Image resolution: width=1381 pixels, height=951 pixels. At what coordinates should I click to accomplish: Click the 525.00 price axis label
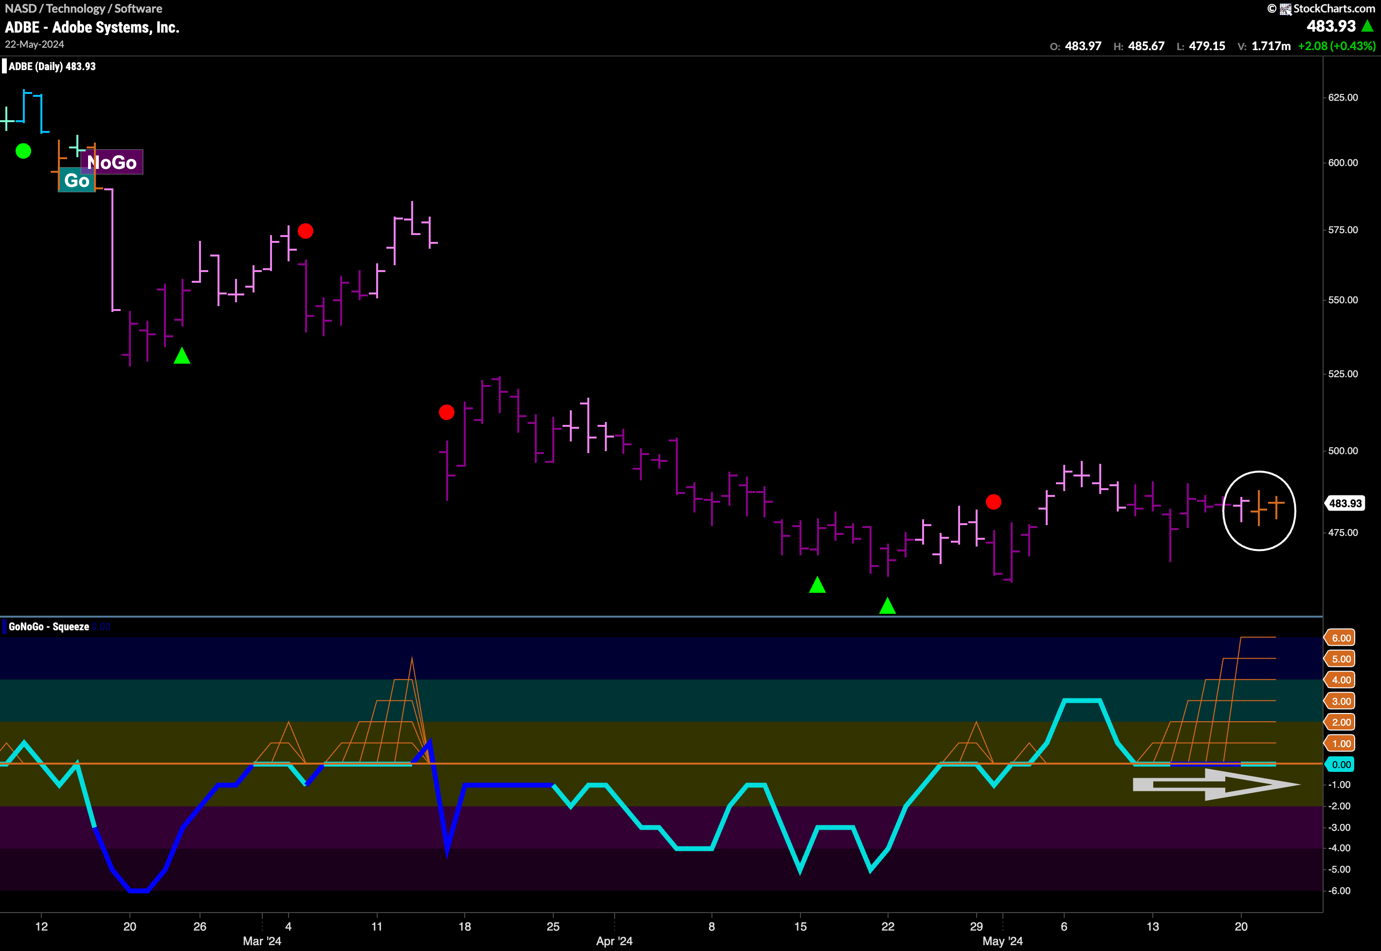coord(1343,374)
